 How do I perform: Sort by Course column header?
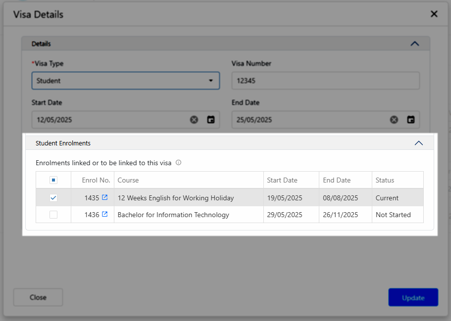tap(128, 180)
